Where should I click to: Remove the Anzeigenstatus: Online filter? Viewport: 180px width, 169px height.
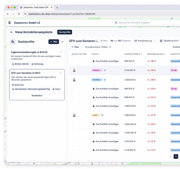[110, 47]
